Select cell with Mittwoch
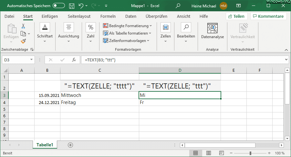 pyautogui.click(x=100, y=95)
